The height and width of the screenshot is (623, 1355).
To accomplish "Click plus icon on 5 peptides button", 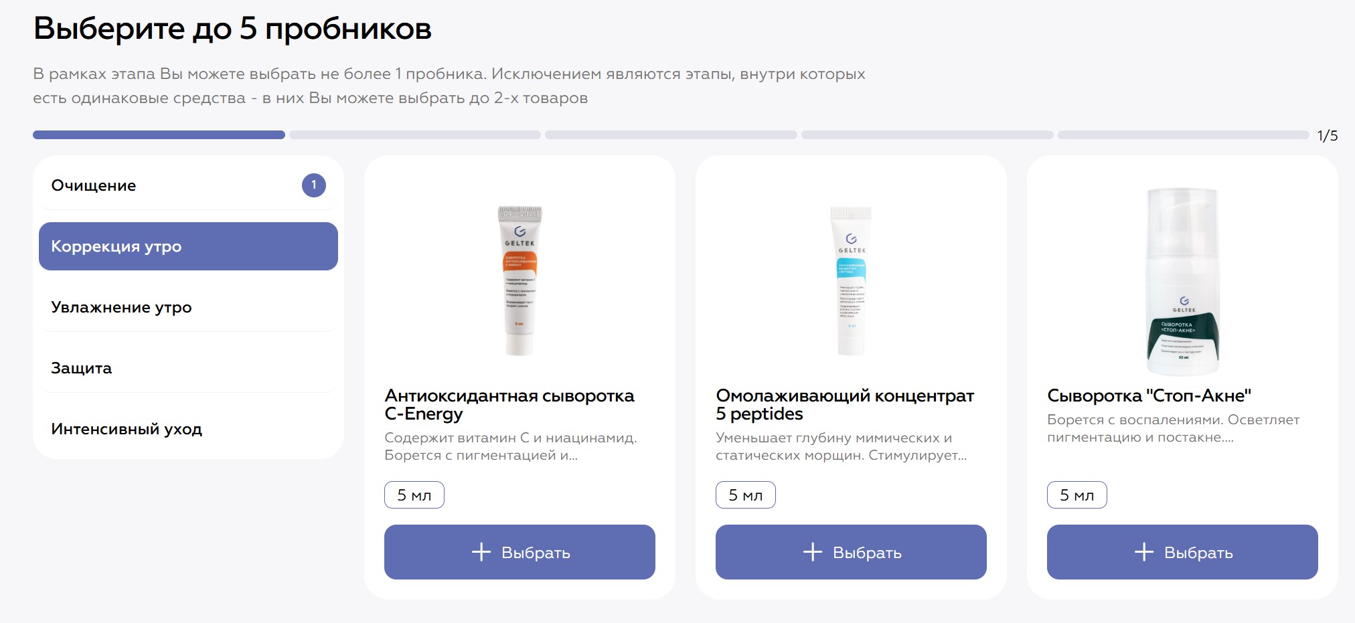I will tap(813, 552).
